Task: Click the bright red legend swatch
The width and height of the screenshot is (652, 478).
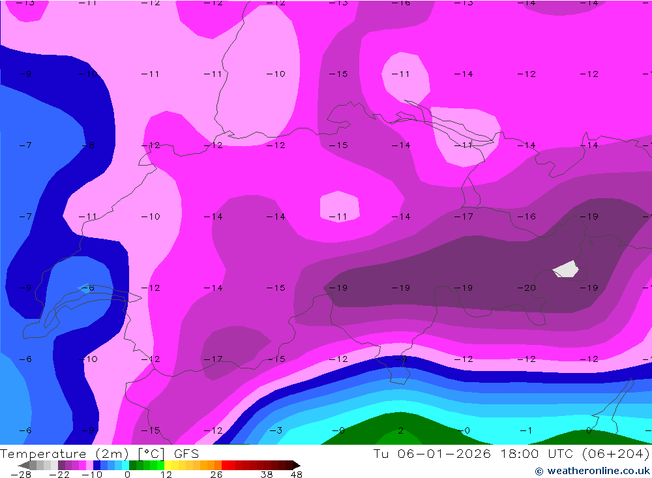Action: point(225,465)
